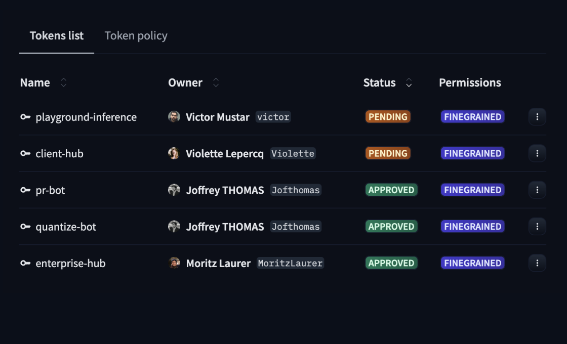567x344 pixels.
Task: Click the FINEGRAINED badge on pr-bot row
Action: pyautogui.click(x=472, y=190)
